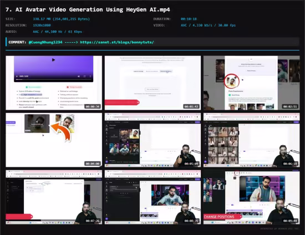Click the timestamp badge '00:04:00'
Image resolution: width=305 pixels, height=235 pixels.
[93, 164]
